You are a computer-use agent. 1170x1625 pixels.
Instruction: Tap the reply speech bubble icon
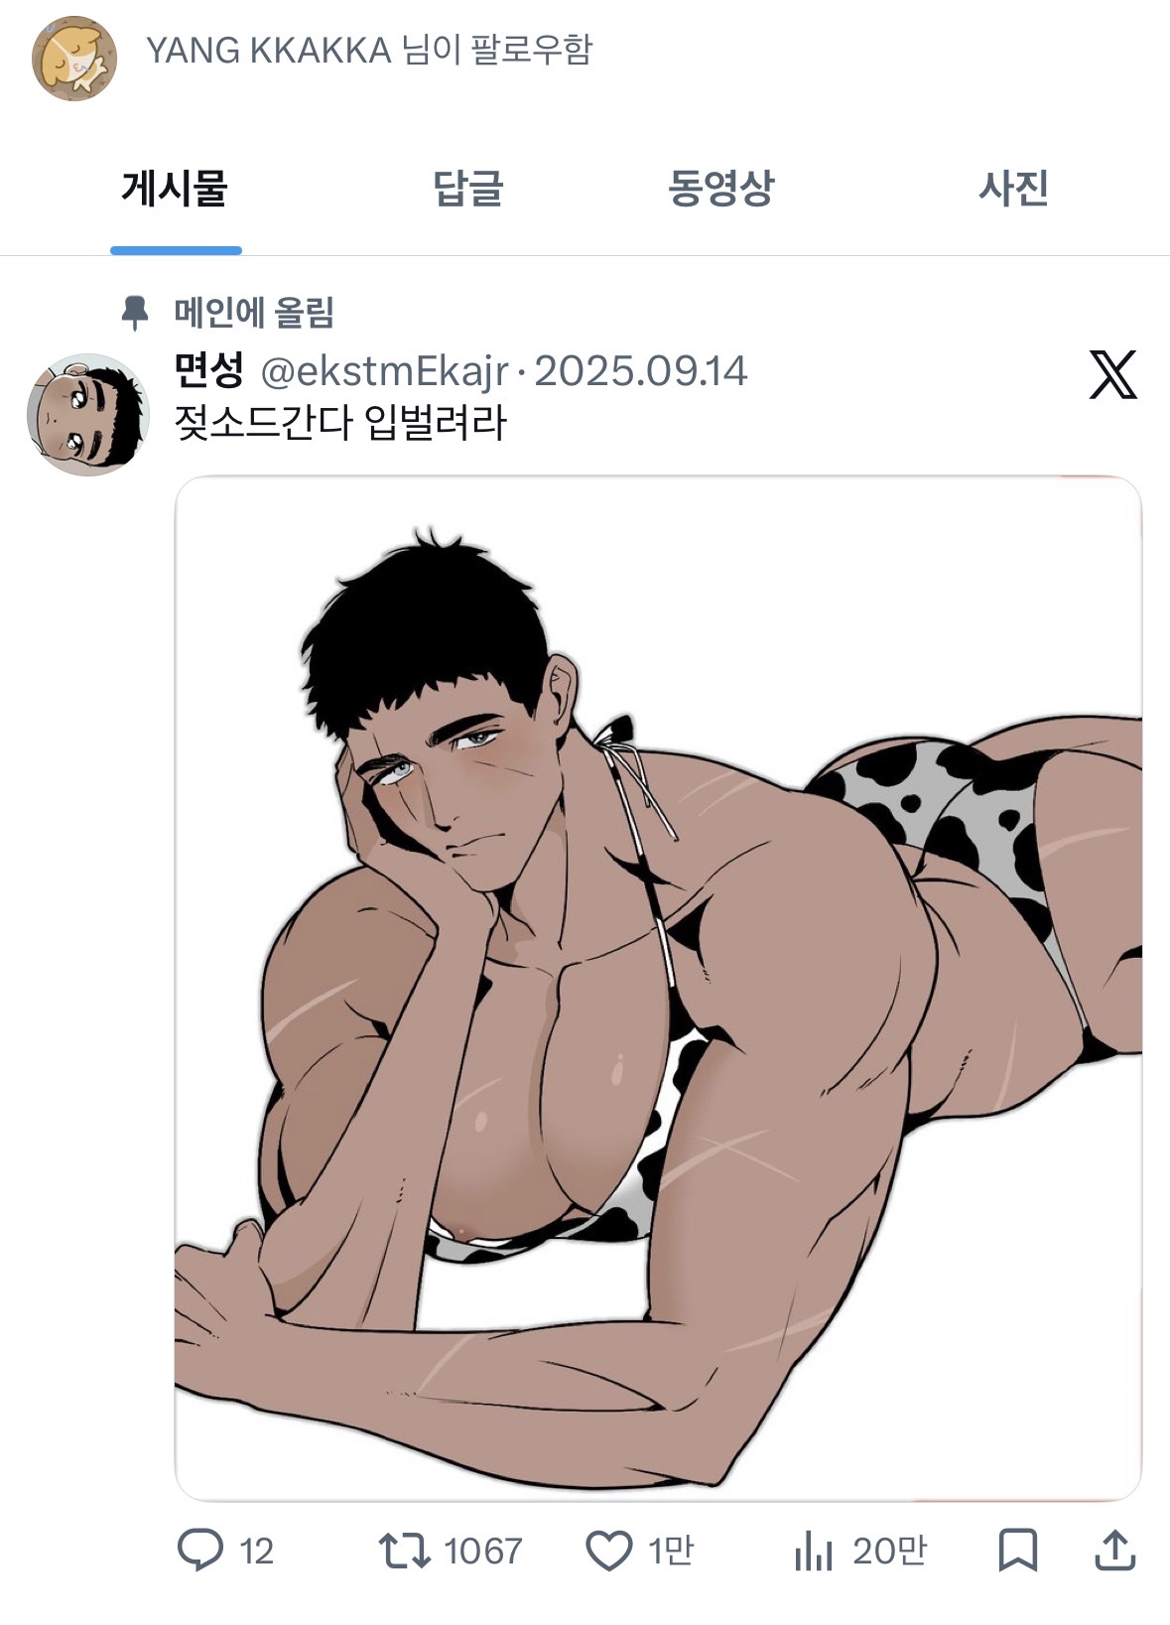[x=200, y=1550]
